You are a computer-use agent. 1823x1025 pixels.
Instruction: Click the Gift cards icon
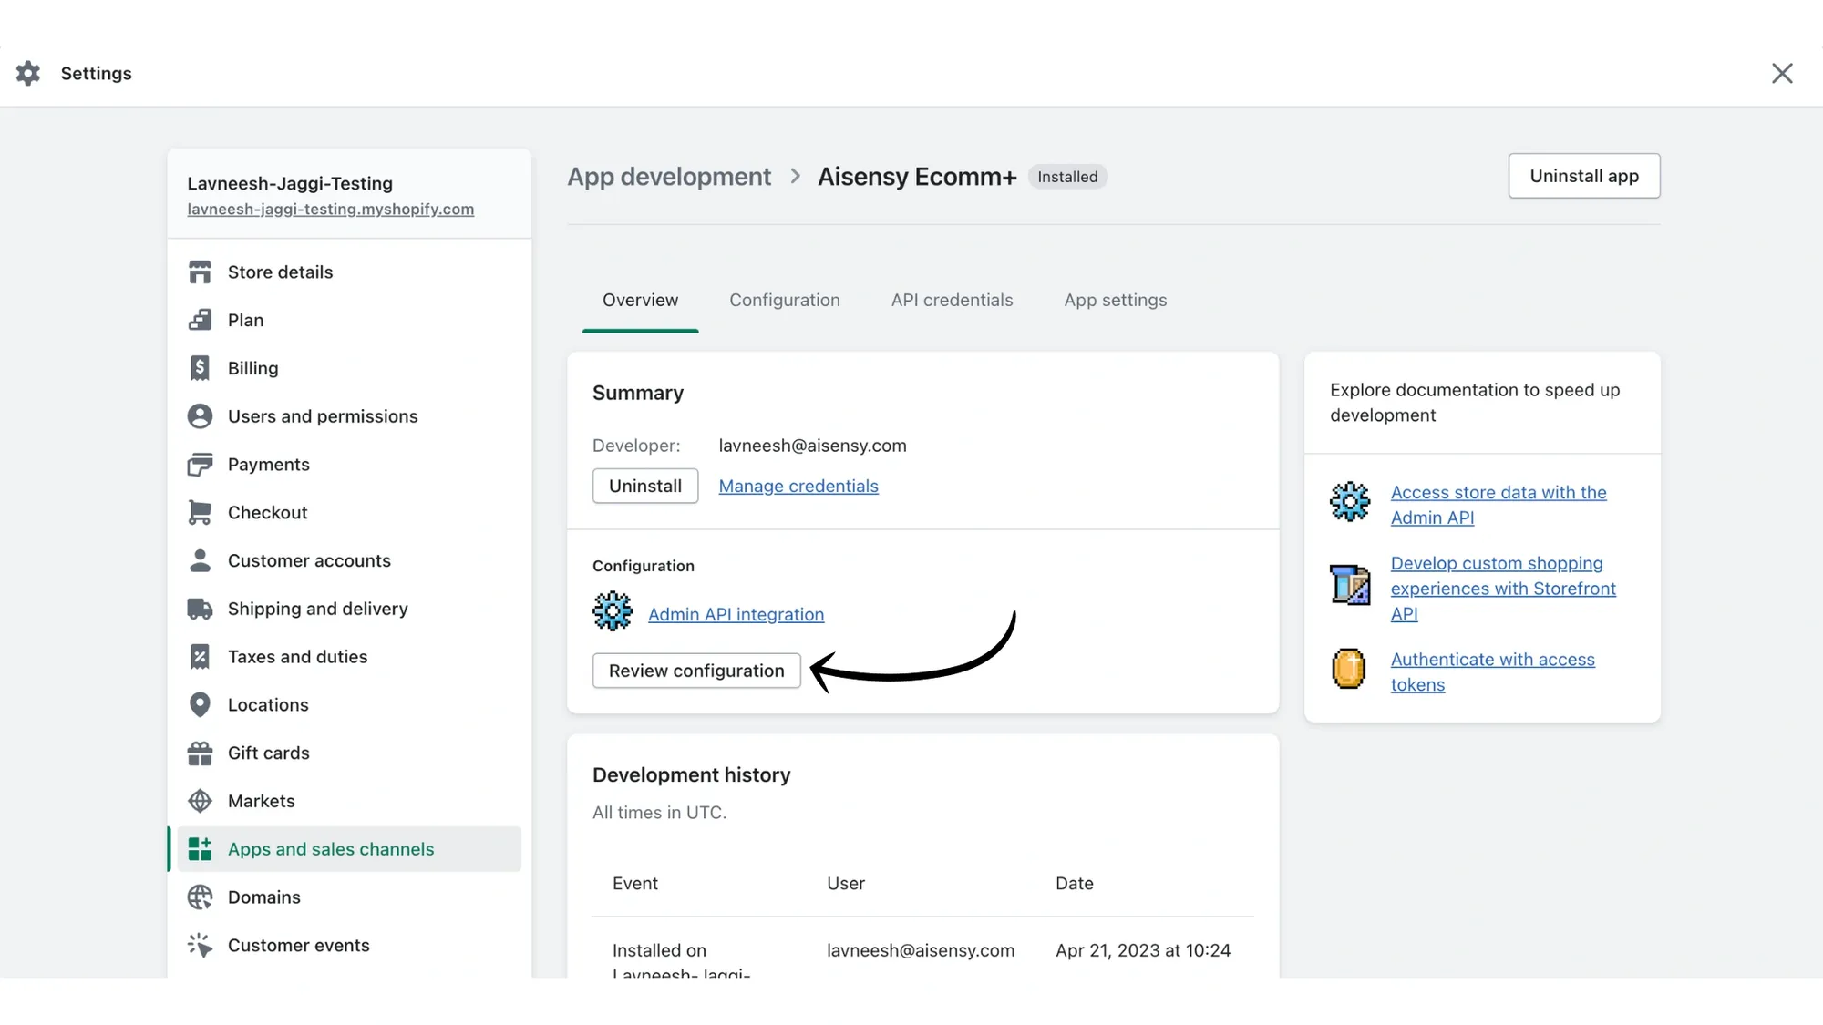(x=200, y=753)
